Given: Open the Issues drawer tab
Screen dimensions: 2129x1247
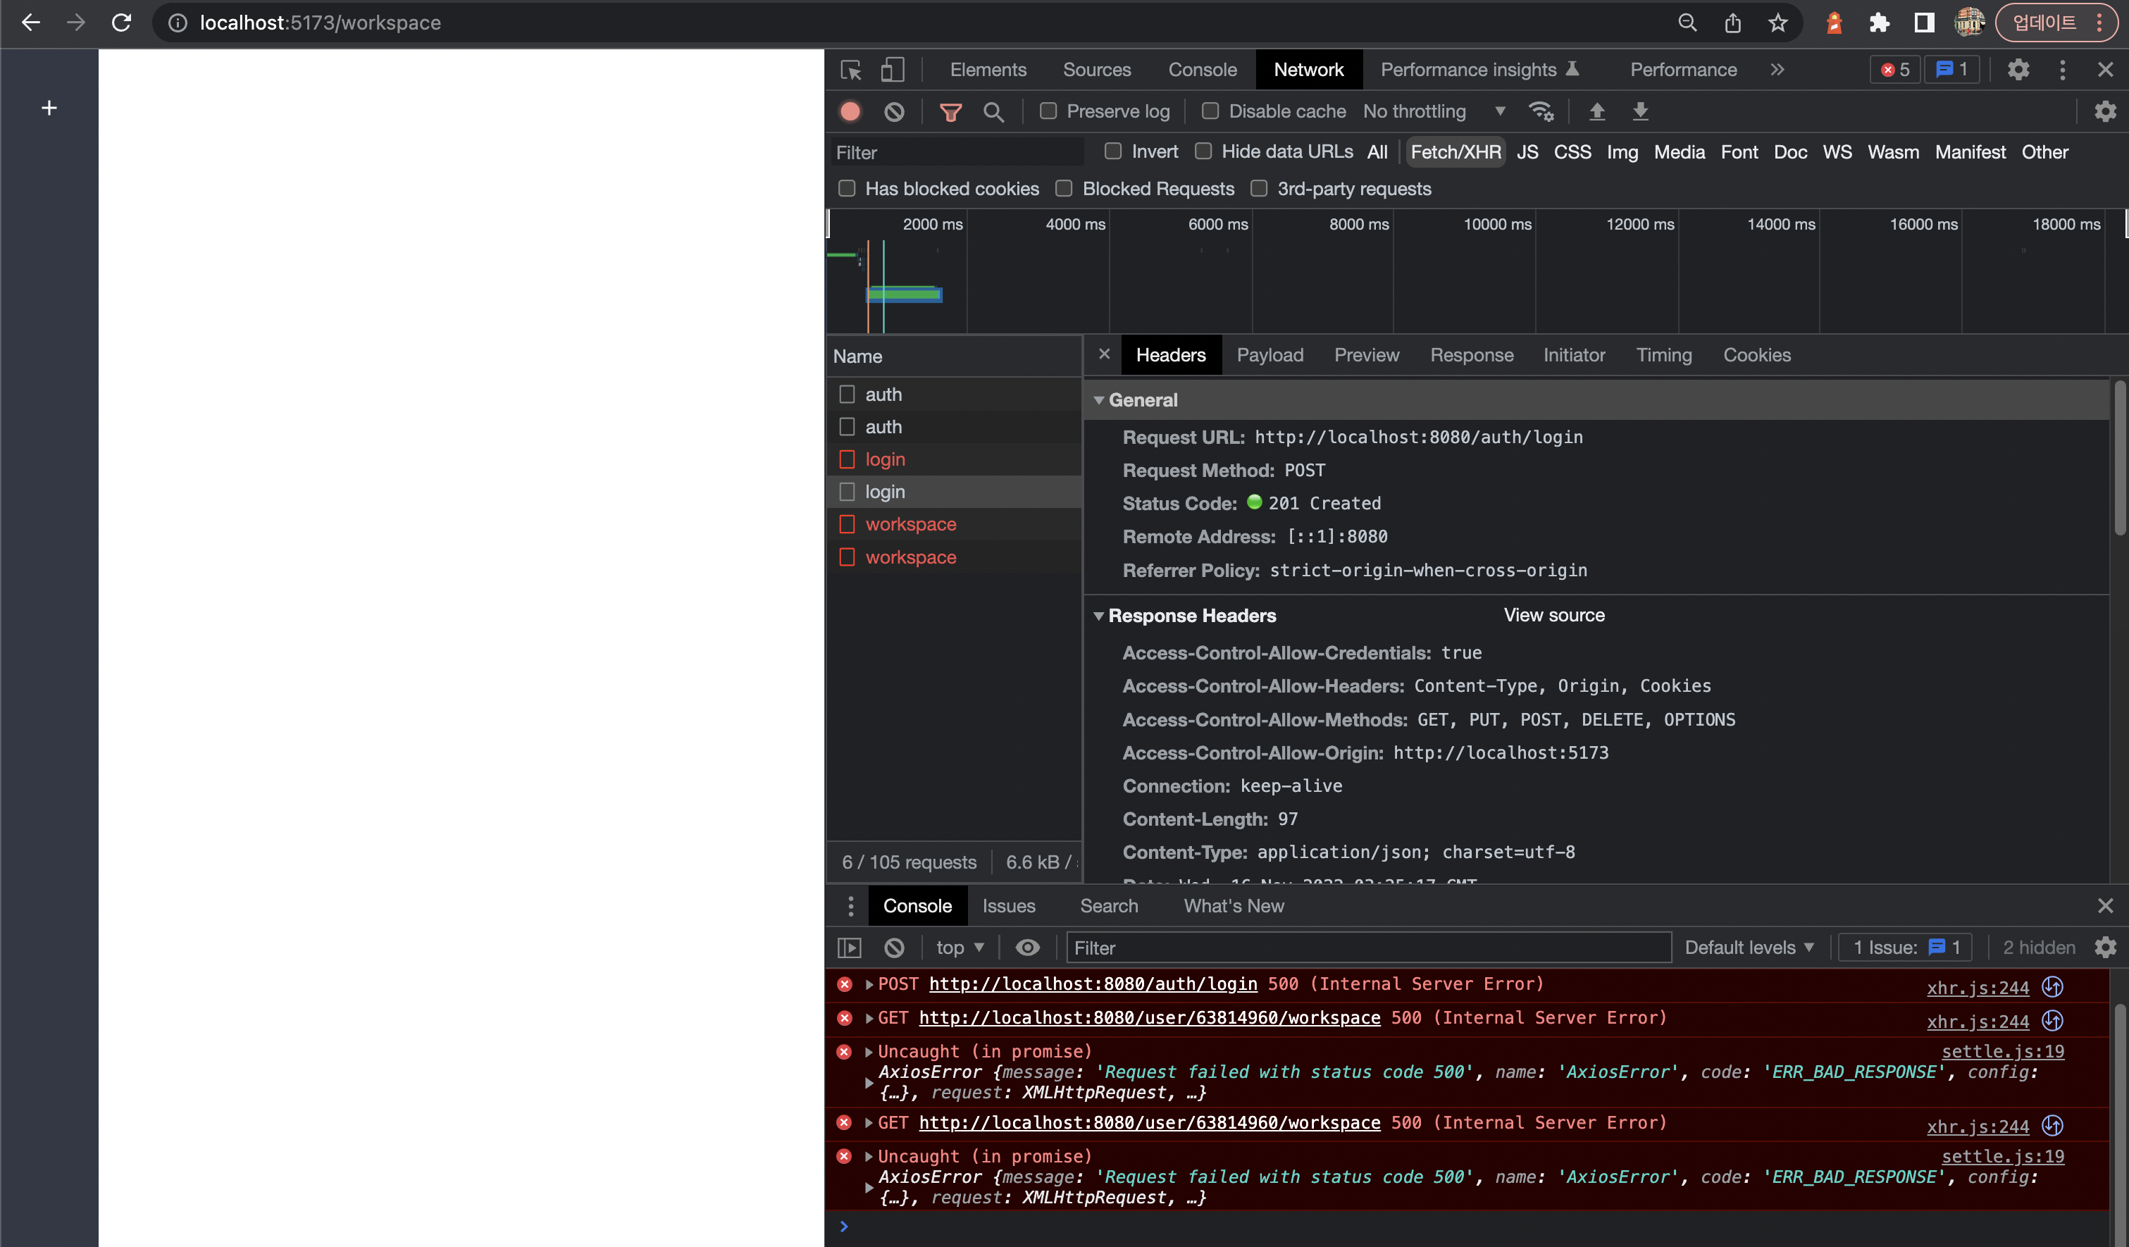Looking at the screenshot, I should pyautogui.click(x=1009, y=907).
